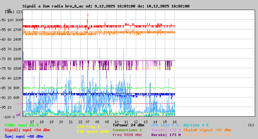Click the [dBm] [%] axis unit header

pos(14,12)
